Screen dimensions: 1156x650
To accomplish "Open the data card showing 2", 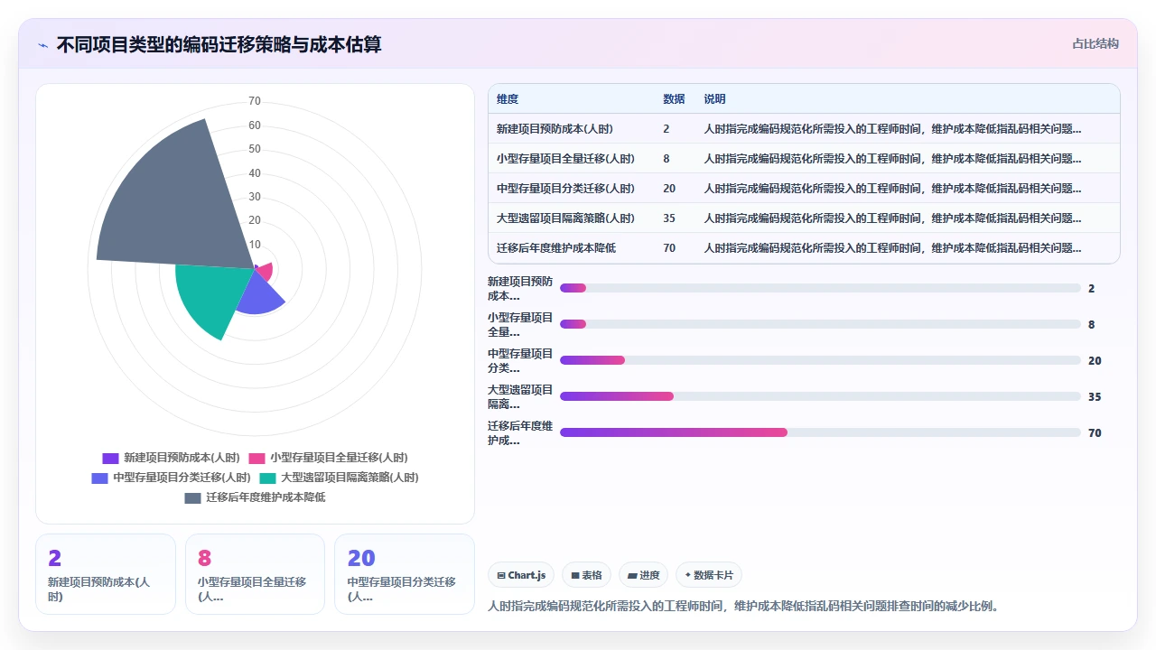I will [x=106, y=574].
